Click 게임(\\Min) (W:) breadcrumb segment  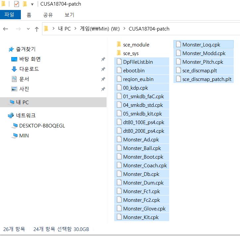100,29
